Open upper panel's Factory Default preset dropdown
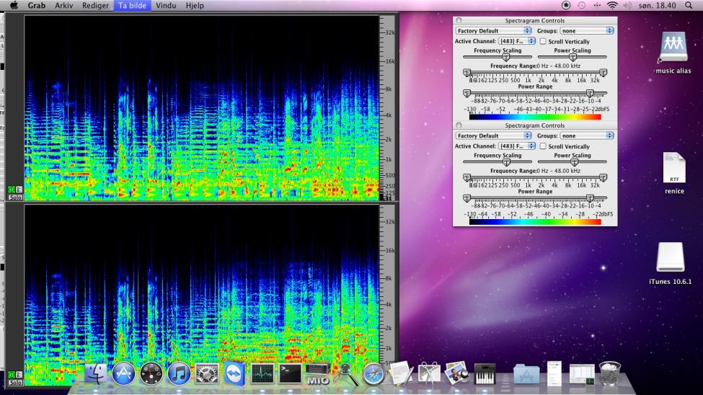This screenshot has height=395, width=703. pos(493,31)
